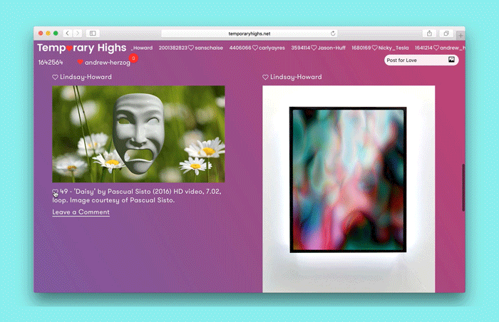Reload the page with the refresh icon
The height and width of the screenshot is (322, 499).
(333, 33)
